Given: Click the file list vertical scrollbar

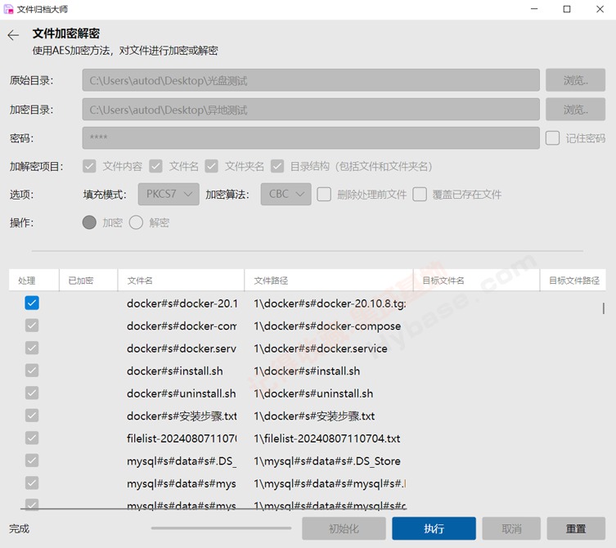Looking at the screenshot, I should 604,308.
